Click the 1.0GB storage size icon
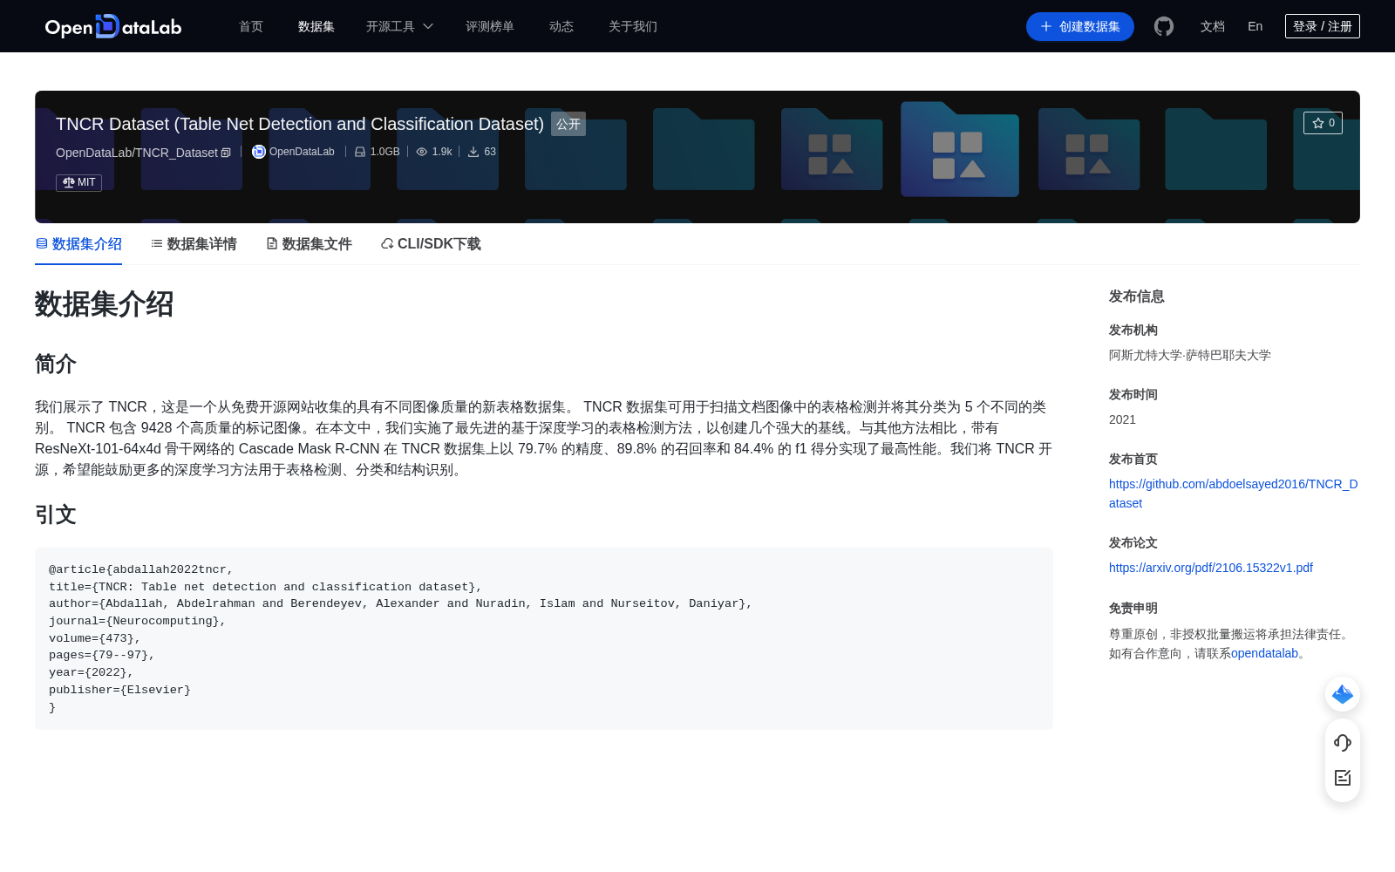The image size is (1395, 872). (360, 152)
